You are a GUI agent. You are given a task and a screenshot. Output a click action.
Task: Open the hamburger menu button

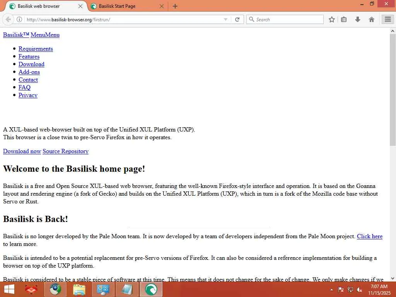(387, 19)
